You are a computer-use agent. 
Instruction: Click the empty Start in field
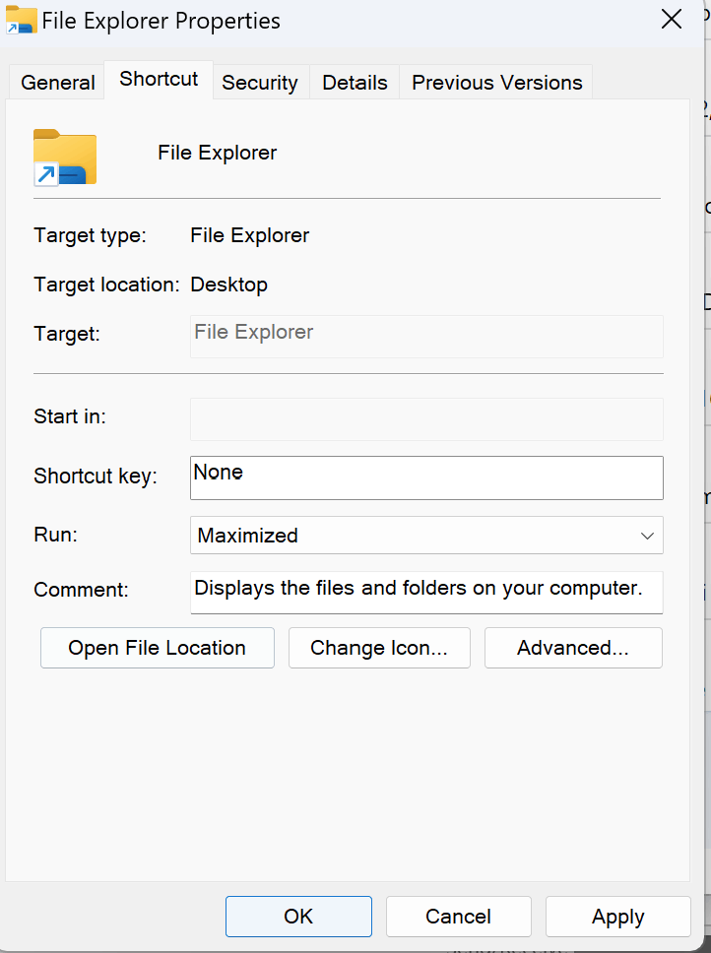pyautogui.click(x=426, y=419)
